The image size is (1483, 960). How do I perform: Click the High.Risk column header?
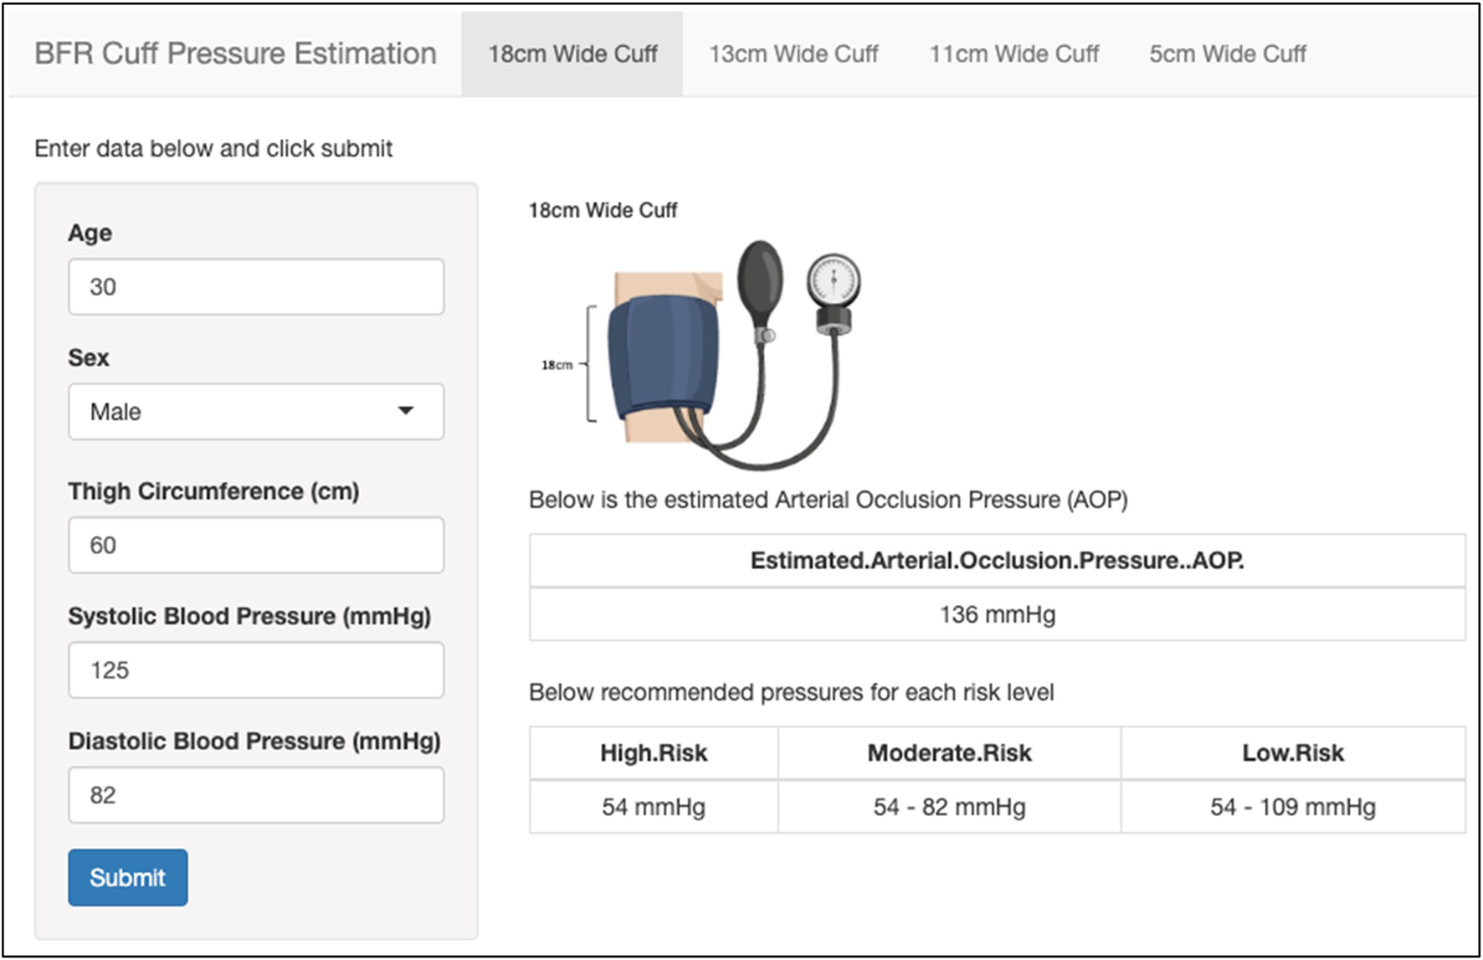click(x=654, y=753)
